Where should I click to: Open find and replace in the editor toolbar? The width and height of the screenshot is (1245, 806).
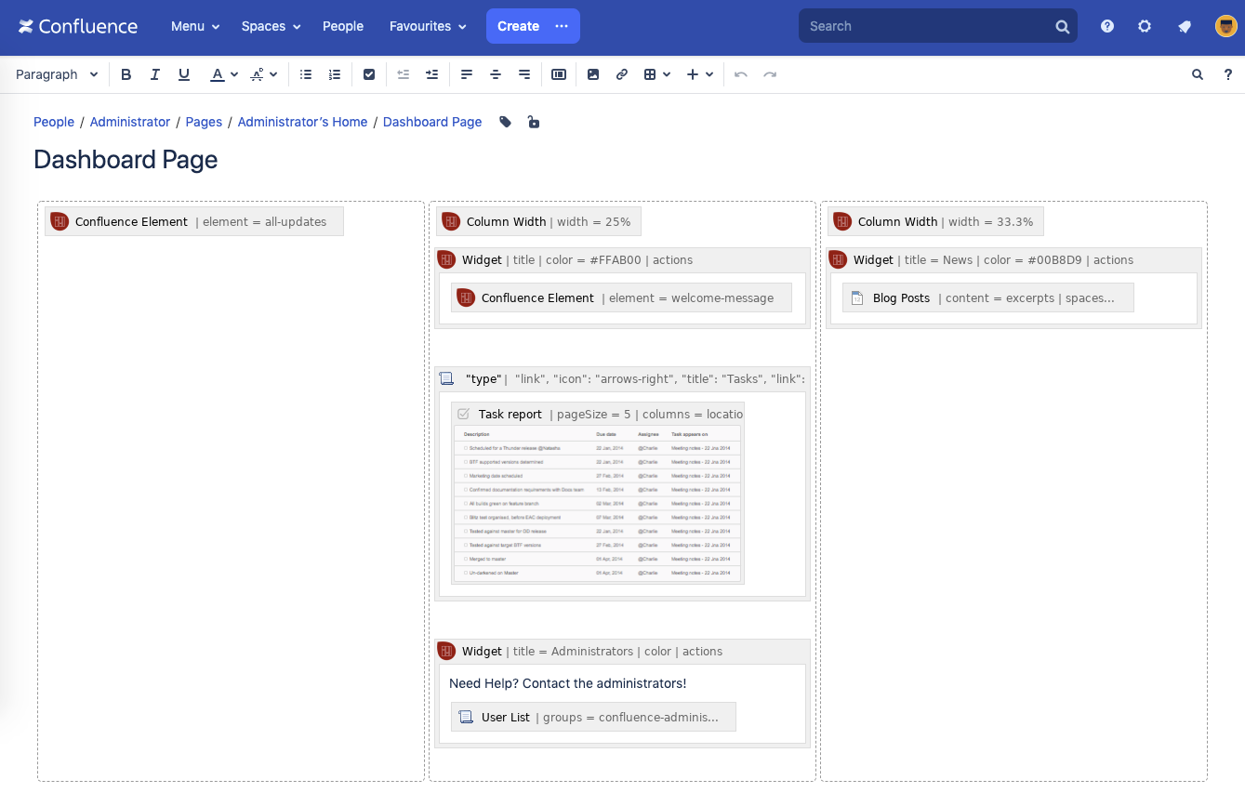(x=1198, y=74)
